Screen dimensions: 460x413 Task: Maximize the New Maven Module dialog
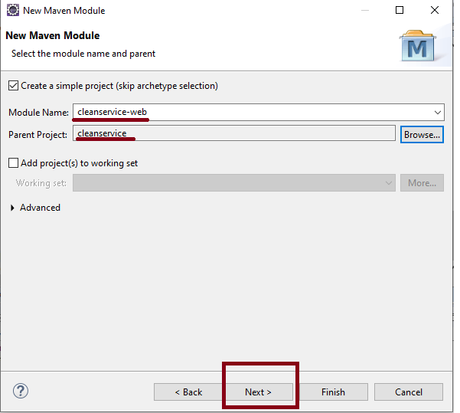(x=400, y=11)
